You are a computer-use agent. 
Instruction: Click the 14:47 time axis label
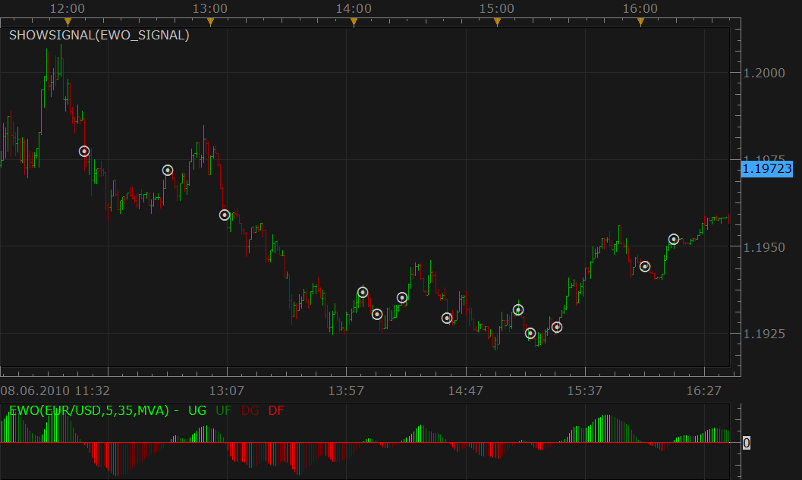pyautogui.click(x=465, y=391)
